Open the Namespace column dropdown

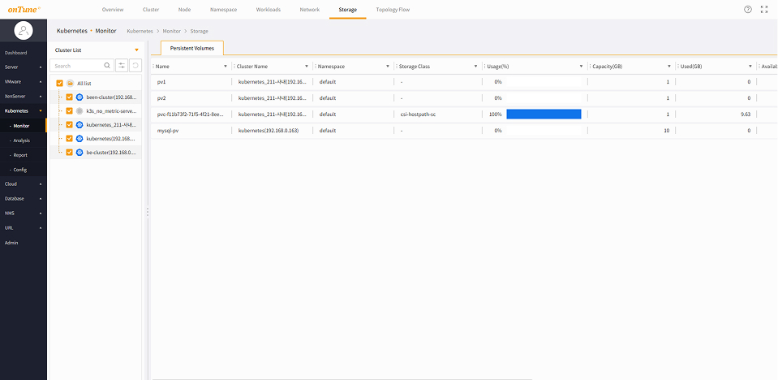[x=388, y=66]
